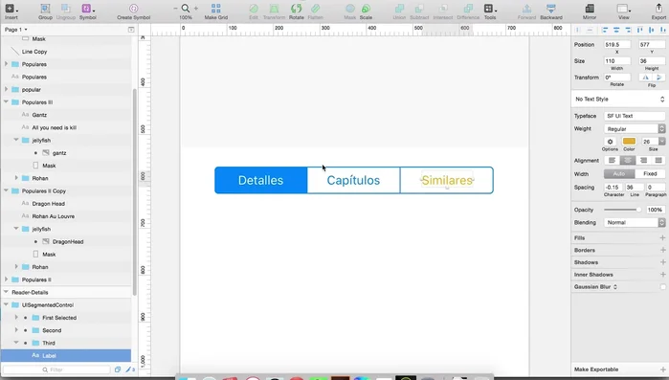Select the Scale tool
This screenshot has width=669, height=380.
(x=366, y=9)
